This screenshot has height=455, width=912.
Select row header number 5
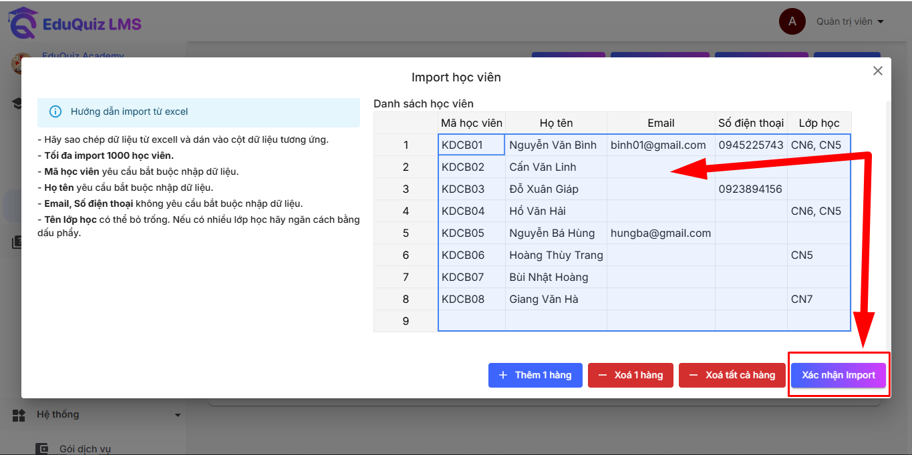(406, 233)
